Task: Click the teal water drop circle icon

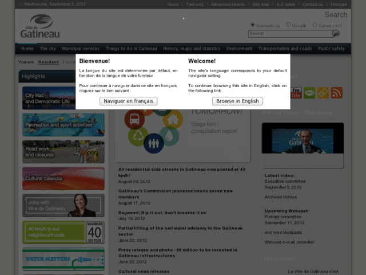Action: (x=169, y=136)
